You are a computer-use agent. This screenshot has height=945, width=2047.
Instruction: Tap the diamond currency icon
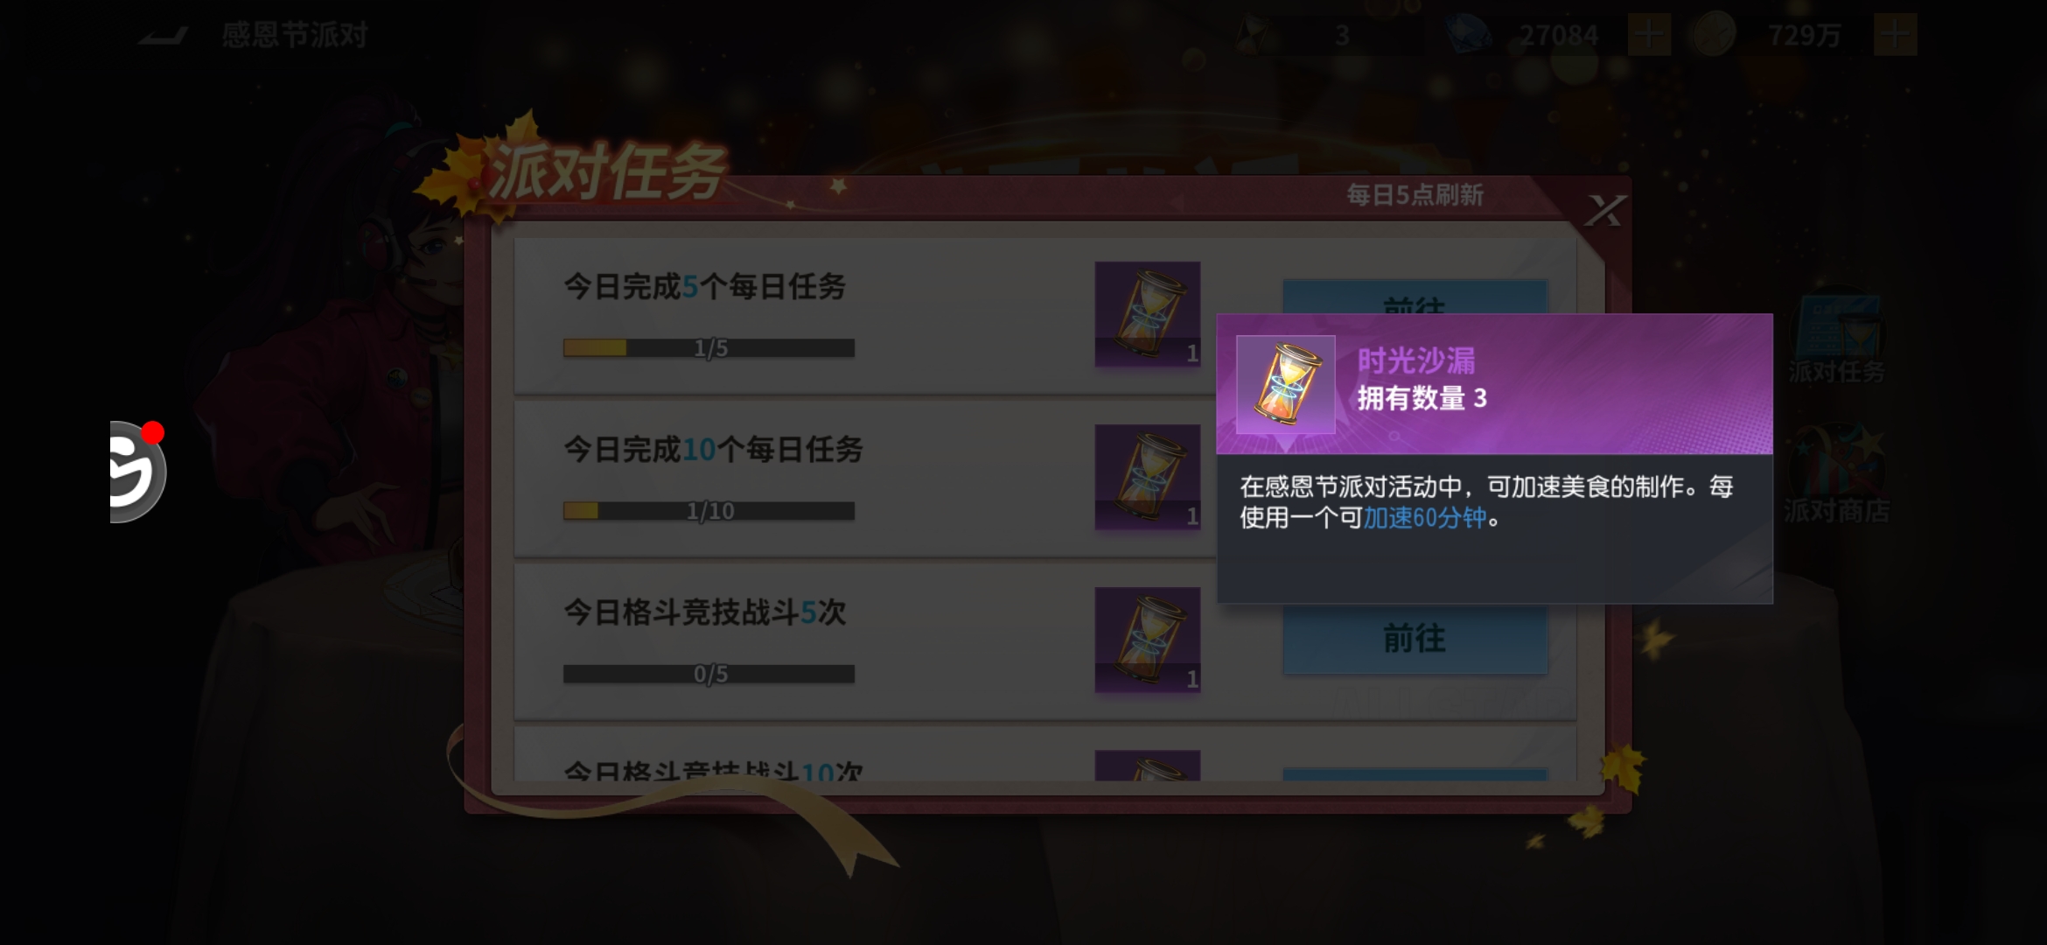point(1468,35)
